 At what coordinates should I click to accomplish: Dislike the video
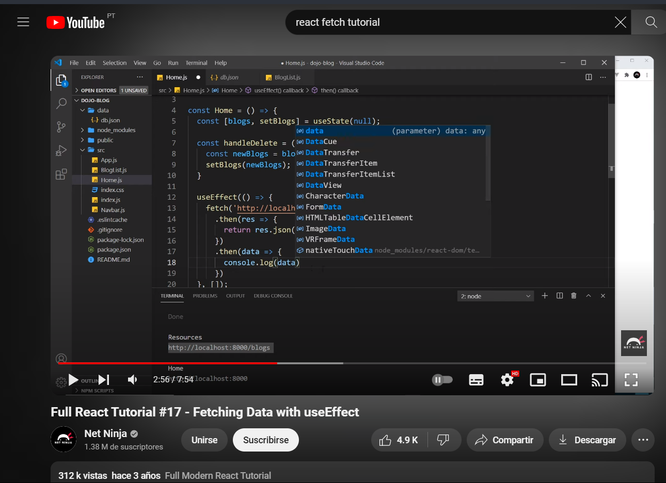(443, 440)
